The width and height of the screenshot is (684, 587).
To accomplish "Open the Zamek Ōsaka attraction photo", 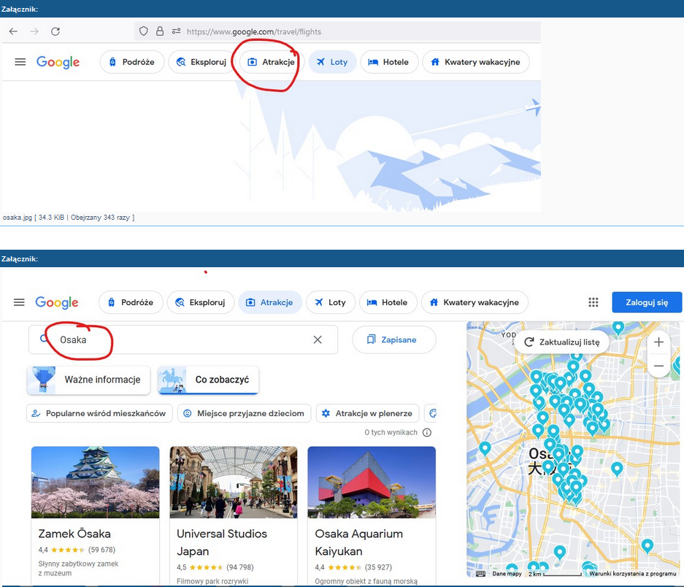I will [x=95, y=483].
